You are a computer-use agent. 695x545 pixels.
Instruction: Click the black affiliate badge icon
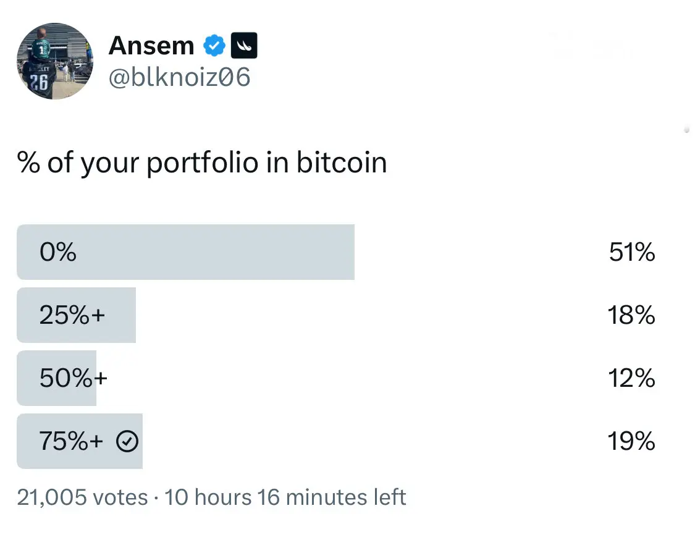(244, 45)
